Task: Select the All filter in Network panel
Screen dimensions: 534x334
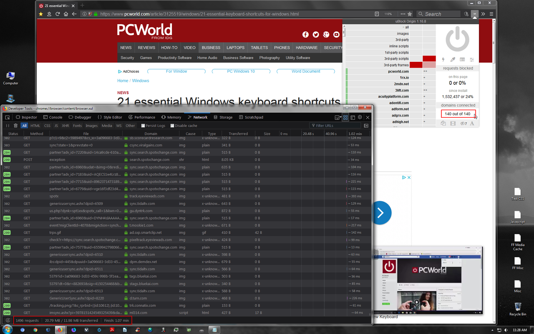Action: [25, 125]
